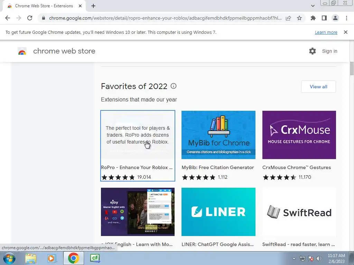Open the Windows Start menu
Image resolution: width=354 pixels, height=265 pixels.
coord(9,258)
